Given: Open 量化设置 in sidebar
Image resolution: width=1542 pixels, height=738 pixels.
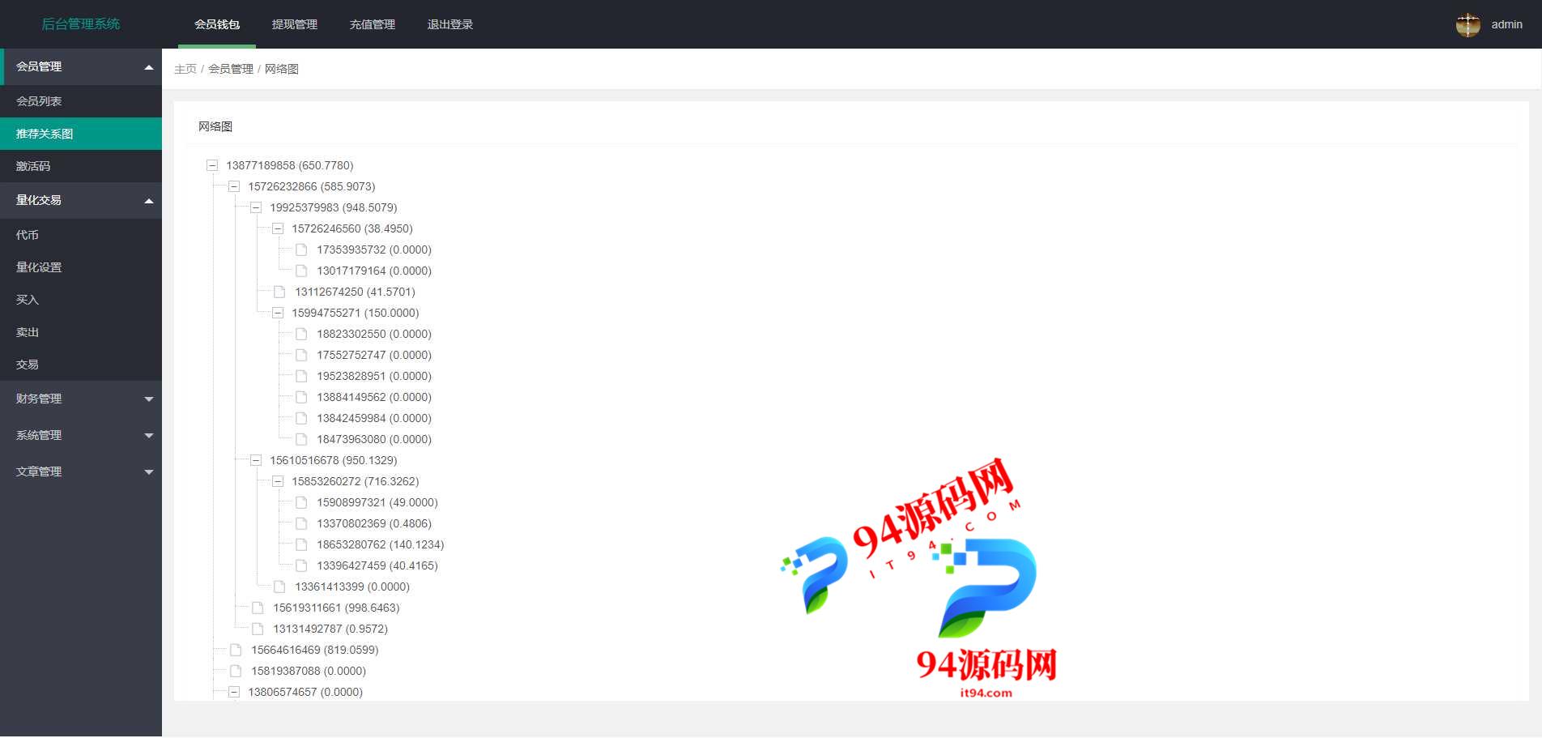Looking at the screenshot, I should (81, 267).
